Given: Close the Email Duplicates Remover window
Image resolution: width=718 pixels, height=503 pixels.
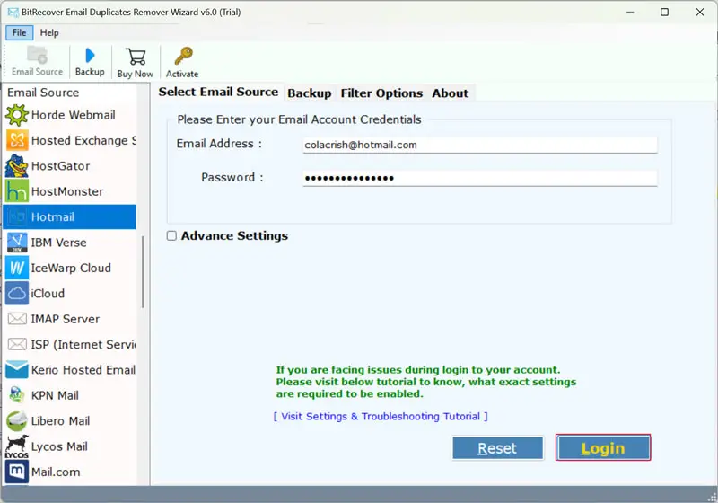Looking at the screenshot, I should [x=700, y=13].
